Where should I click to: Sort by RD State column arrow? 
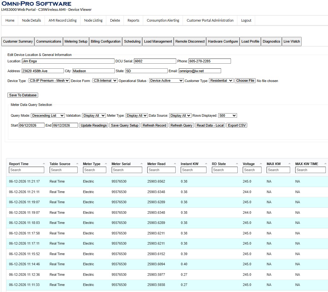[237, 164]
